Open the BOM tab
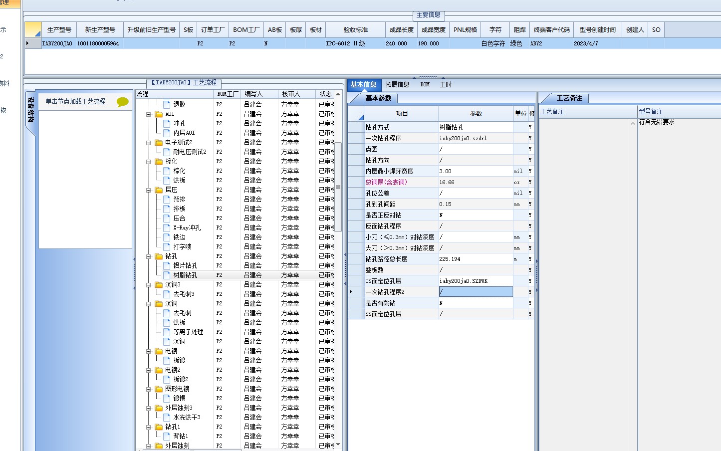The image size is (721, 451). (425, 84)
